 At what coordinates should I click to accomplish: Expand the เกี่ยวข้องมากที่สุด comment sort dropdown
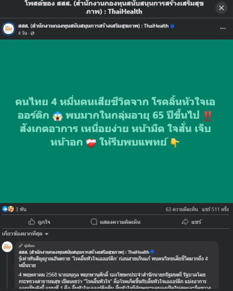(x=25, y=234)
